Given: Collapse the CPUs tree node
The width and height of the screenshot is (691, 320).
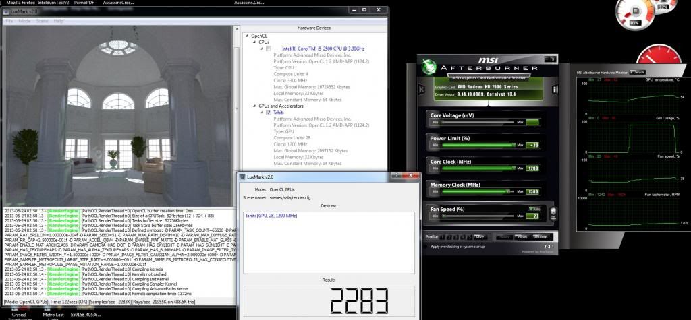Looking at the screenshot, I should coord(254,42).
